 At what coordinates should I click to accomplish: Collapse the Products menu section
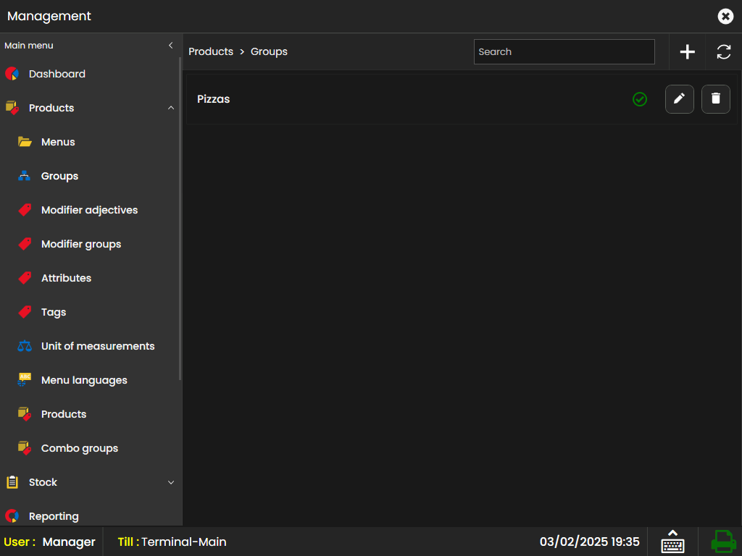(x=171, y=108)
